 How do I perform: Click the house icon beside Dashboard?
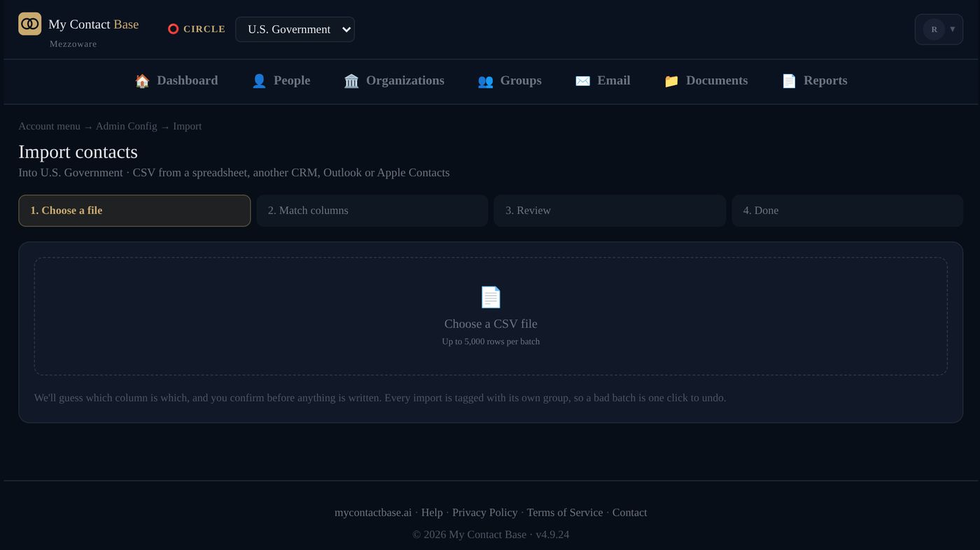142,81
